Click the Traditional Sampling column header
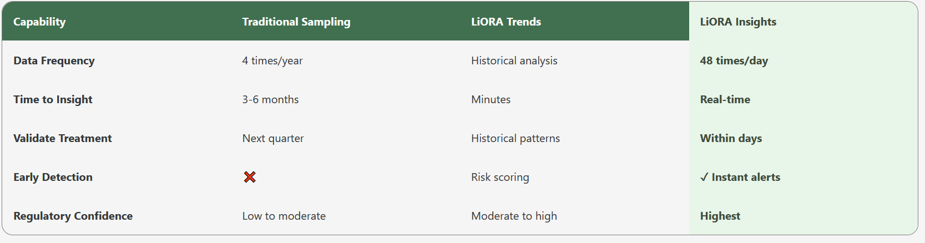This screenshot has width=925, height=243. click(x=296, y=22)
